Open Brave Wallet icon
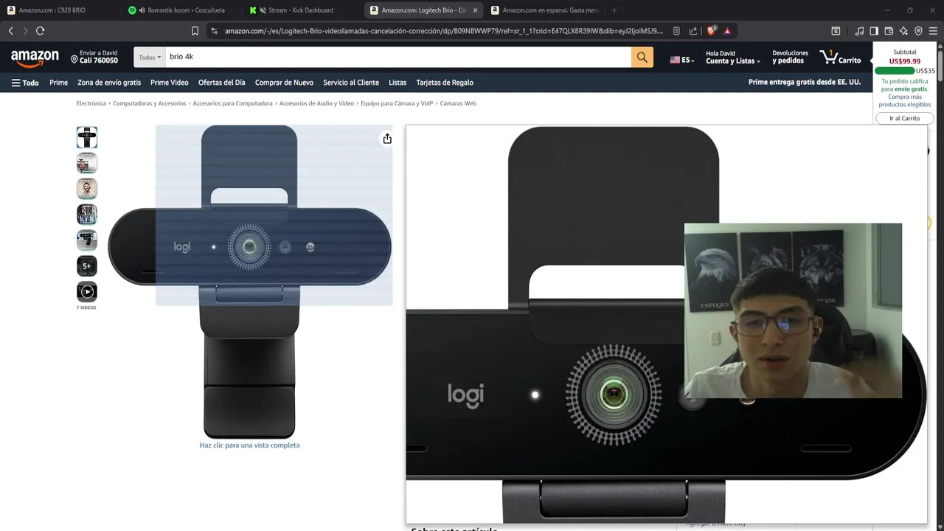This screenshot has height=531, width=944. (x=889, y=31)
